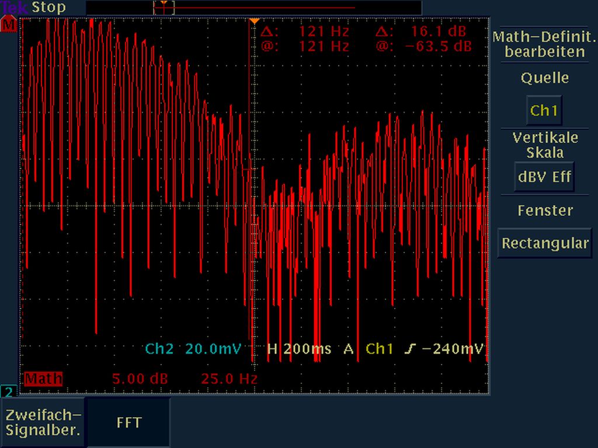The height and width of the screenshot is (448, 598).
Task: Open the Zweifach-Signalber. menu tab
Action: coord(43,422)
